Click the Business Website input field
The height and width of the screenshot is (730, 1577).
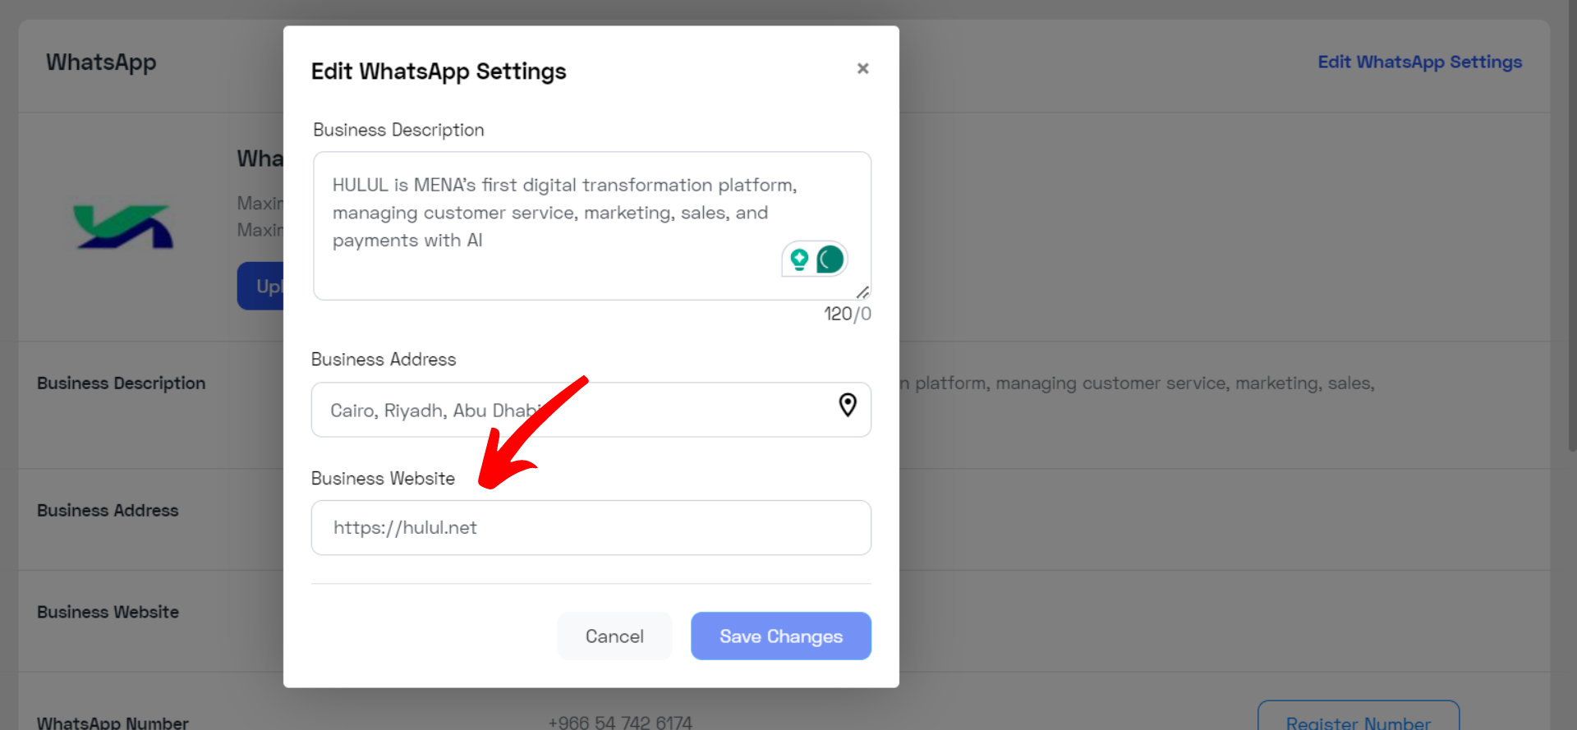(591, 528)
